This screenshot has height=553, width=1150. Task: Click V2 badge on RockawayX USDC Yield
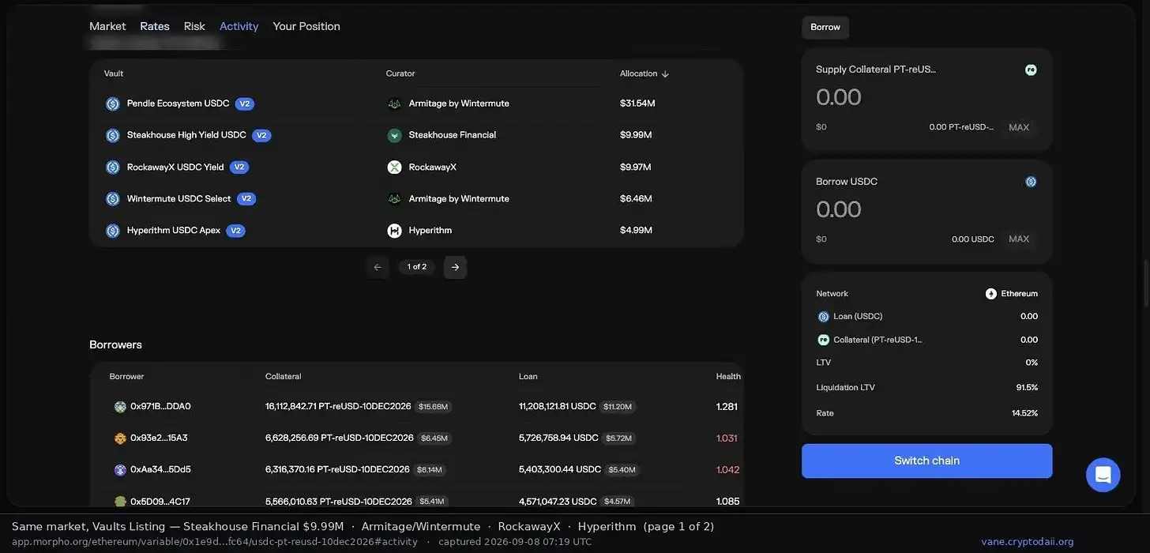pyautogui.click(x=239, y=167)
